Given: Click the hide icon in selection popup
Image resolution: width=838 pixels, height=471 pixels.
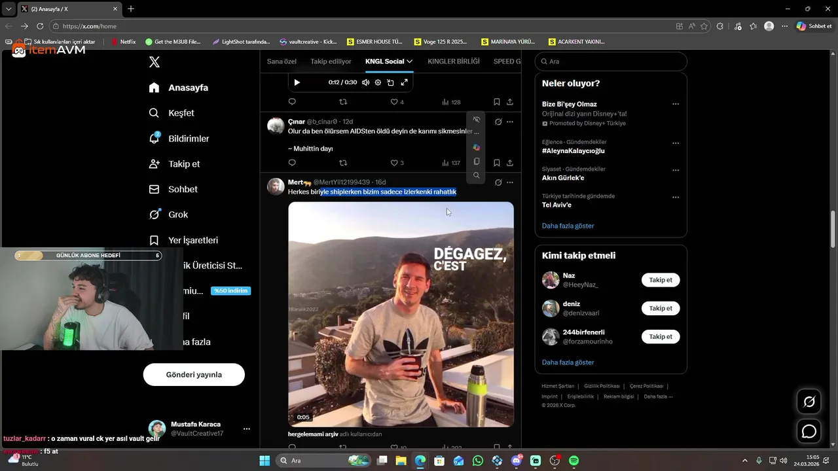Looking at the screenshot, I should tap(476, 120).
